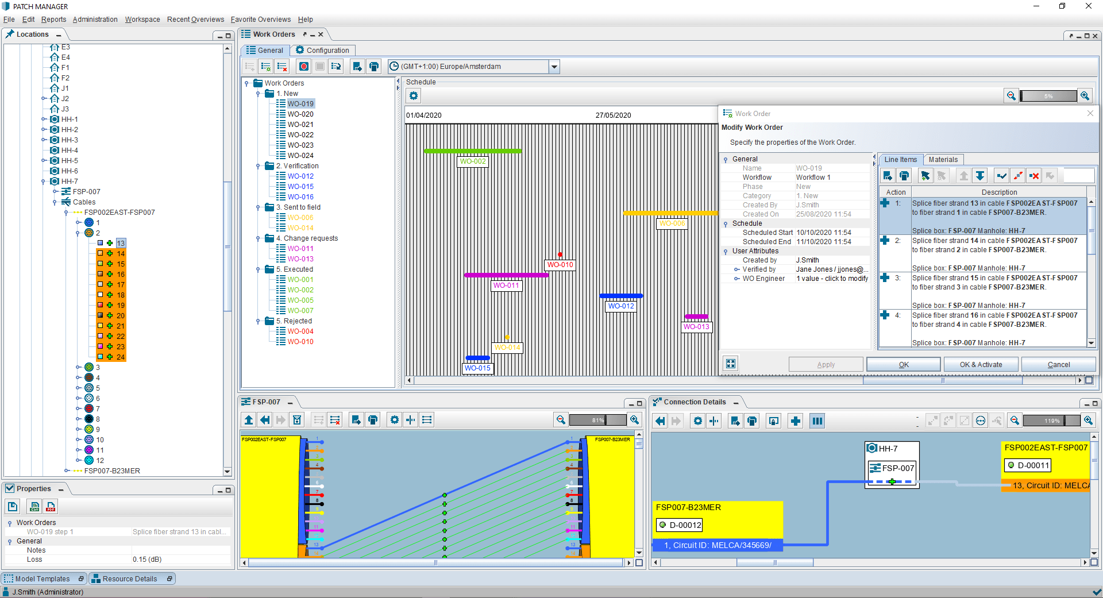
Task: Click the delete work order list icon with red X
Action: 282,67
